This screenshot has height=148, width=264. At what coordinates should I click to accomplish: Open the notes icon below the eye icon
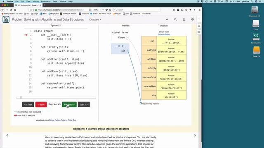pos(199,32)
